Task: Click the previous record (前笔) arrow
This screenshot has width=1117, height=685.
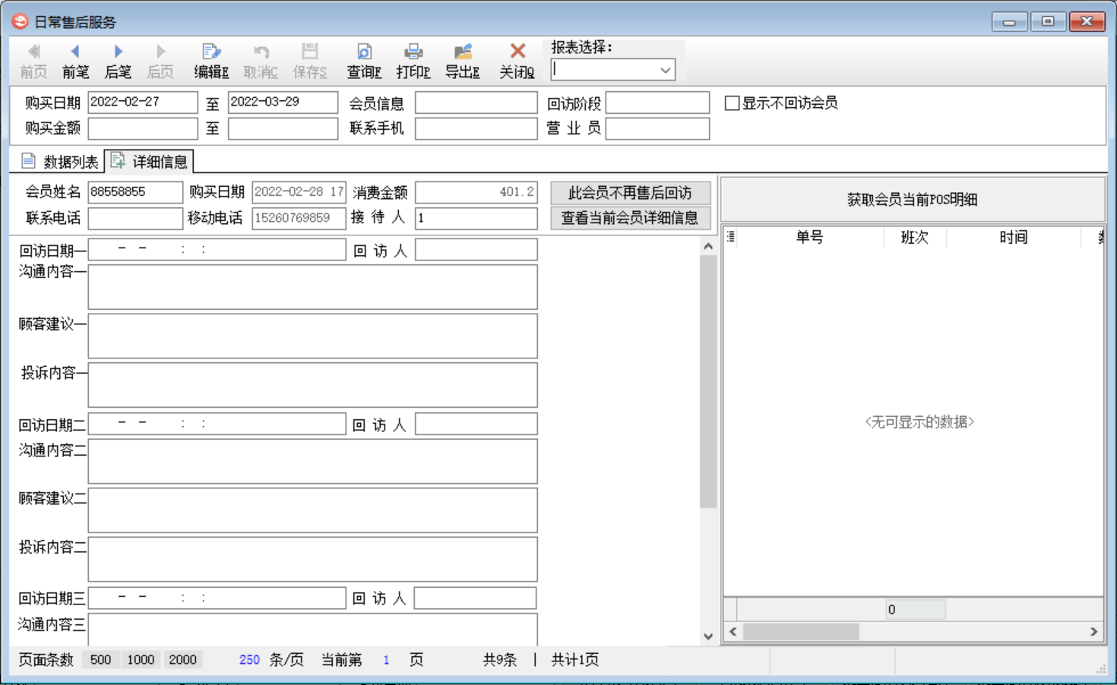Action: 75,52
